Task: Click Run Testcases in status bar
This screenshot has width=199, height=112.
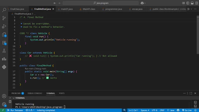Action: pos(15,110)
